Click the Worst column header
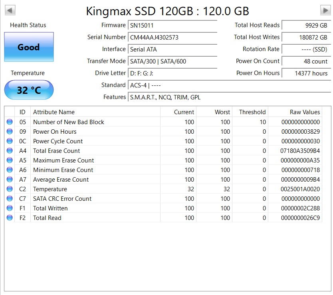 pyautogui.click(x=214, y=112)
